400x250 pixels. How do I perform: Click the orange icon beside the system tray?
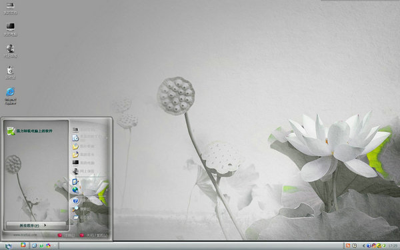click(348, 245)
